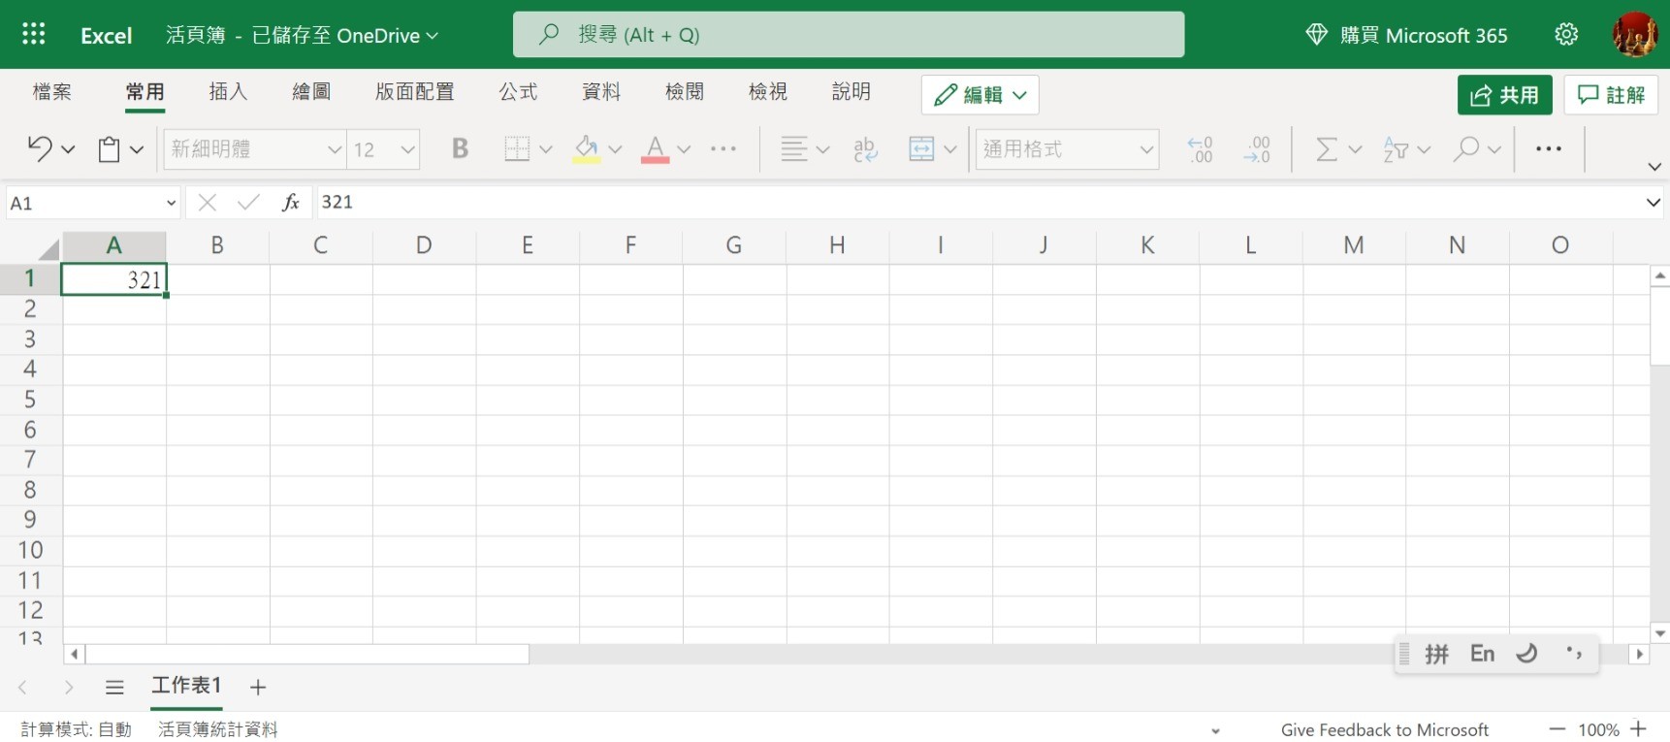The image size is (1670, 742).
Task: Click the Paste clipboard icon
Action: tap(109, 148)
